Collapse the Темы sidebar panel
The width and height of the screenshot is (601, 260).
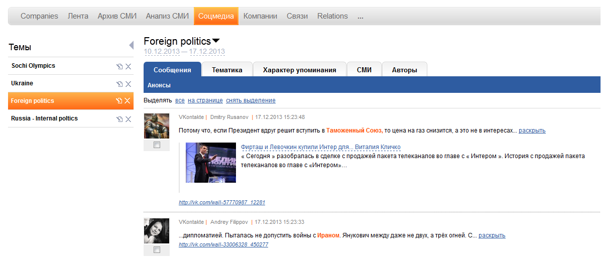point(131,45)
